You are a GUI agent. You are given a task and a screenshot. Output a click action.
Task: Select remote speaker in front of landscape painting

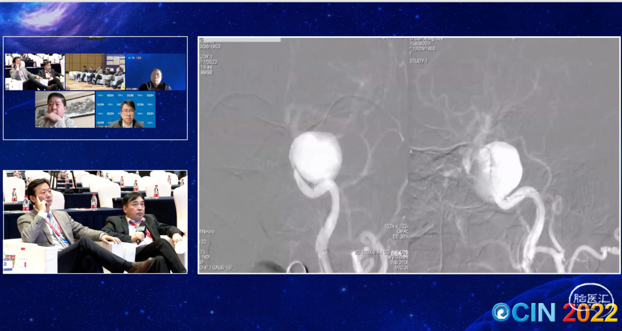[65, 109]
